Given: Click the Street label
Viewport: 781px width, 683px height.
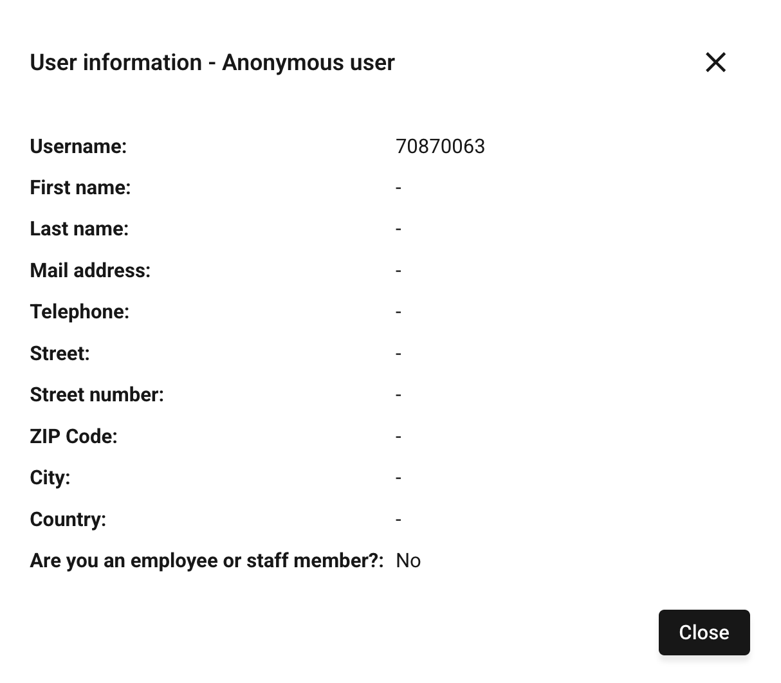Looking at the screenshot, I should pyautogui.click(x=60, y=354).
